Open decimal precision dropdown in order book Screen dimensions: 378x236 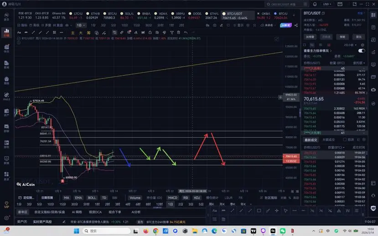350,45
